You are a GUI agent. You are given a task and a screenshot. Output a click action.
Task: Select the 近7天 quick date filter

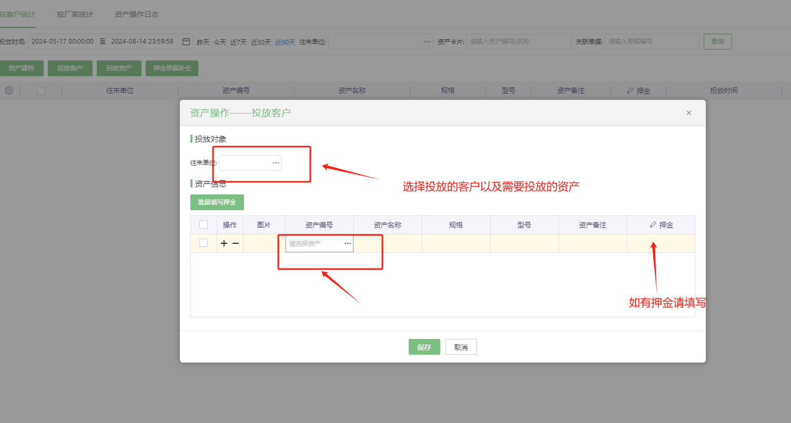coord(238,42)
